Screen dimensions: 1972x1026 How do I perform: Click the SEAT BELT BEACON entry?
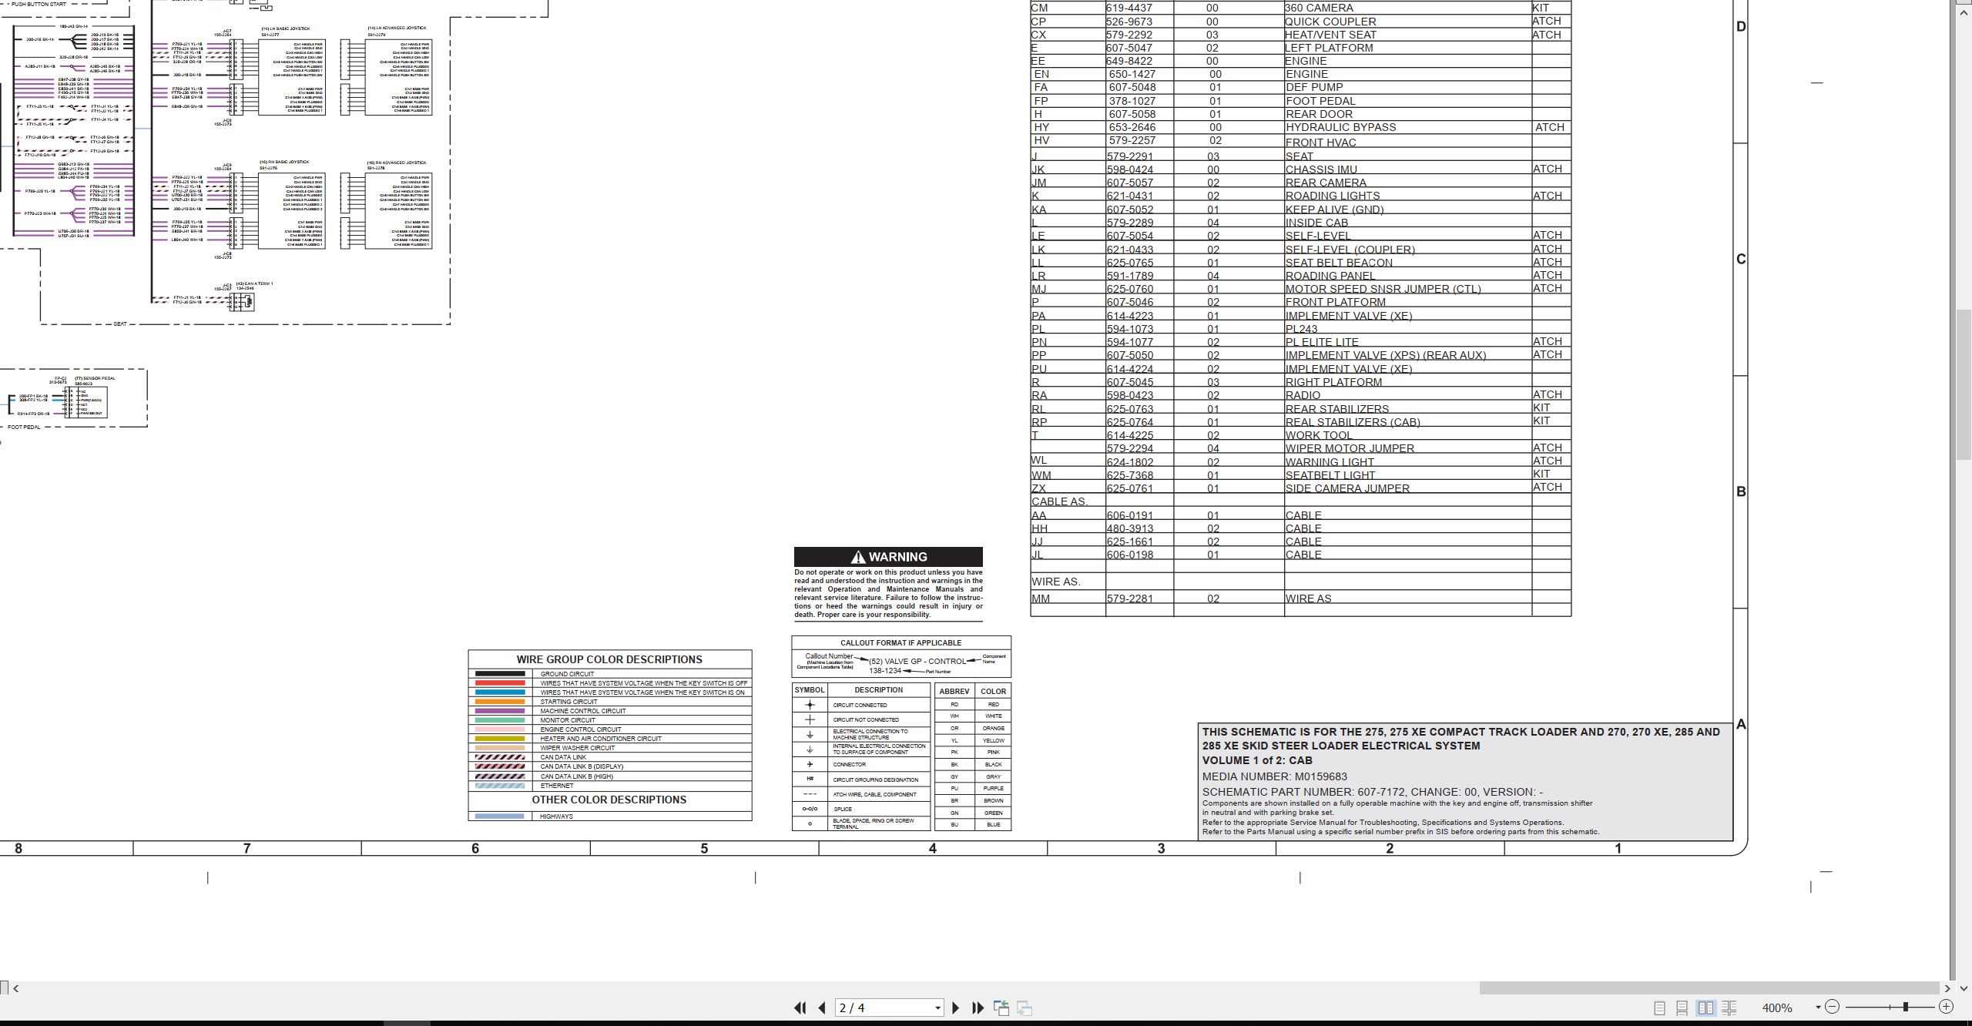(1339, 263)
